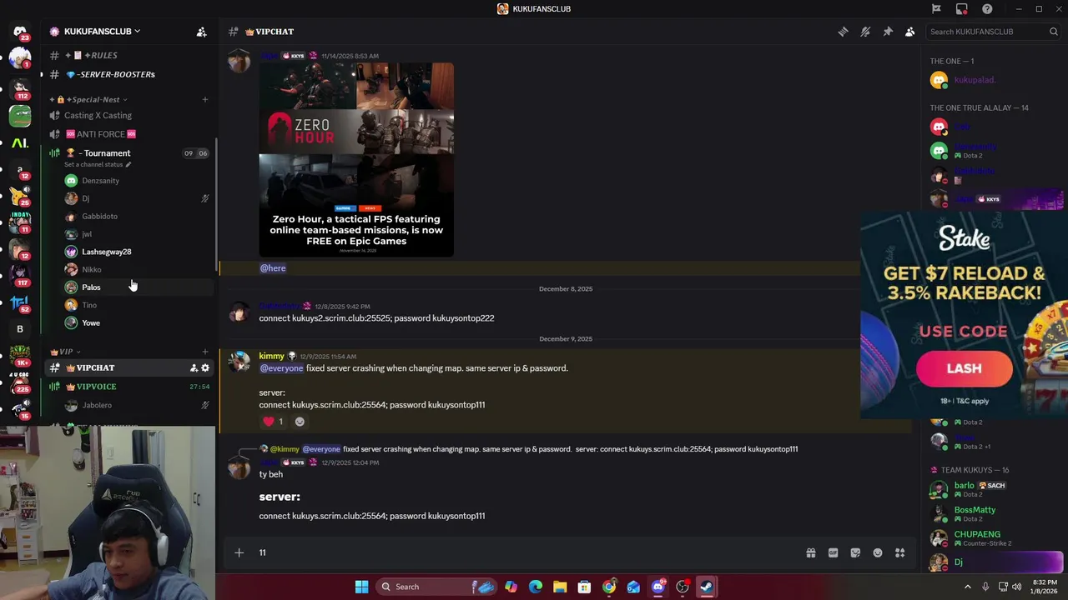
Task: Create channel in Special-Nest with plus icon
Action: [205, 99]
